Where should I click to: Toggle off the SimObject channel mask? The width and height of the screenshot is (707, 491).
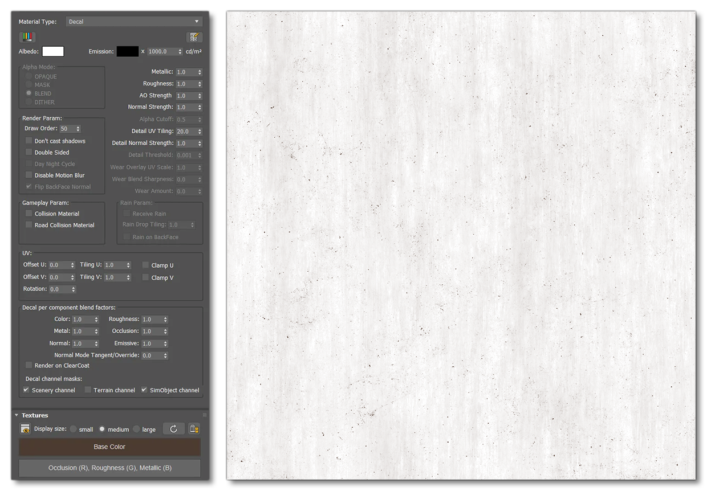coord(143,390)
